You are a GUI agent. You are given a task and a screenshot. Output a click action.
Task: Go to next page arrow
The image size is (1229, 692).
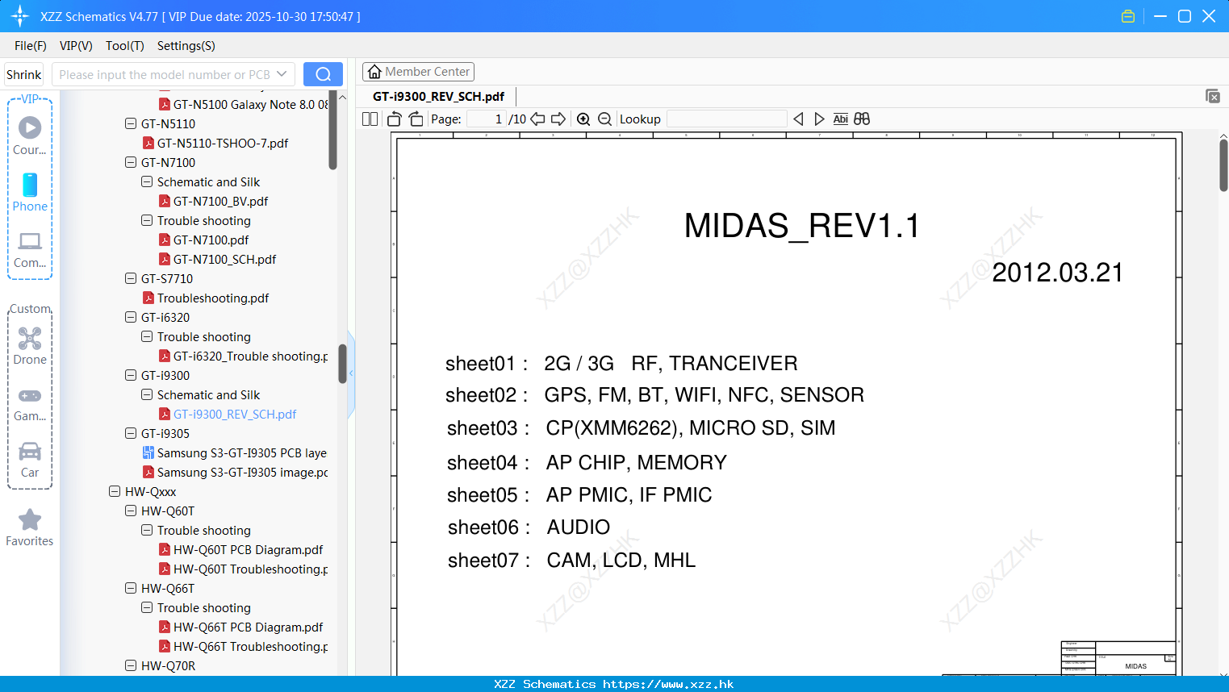558,119
